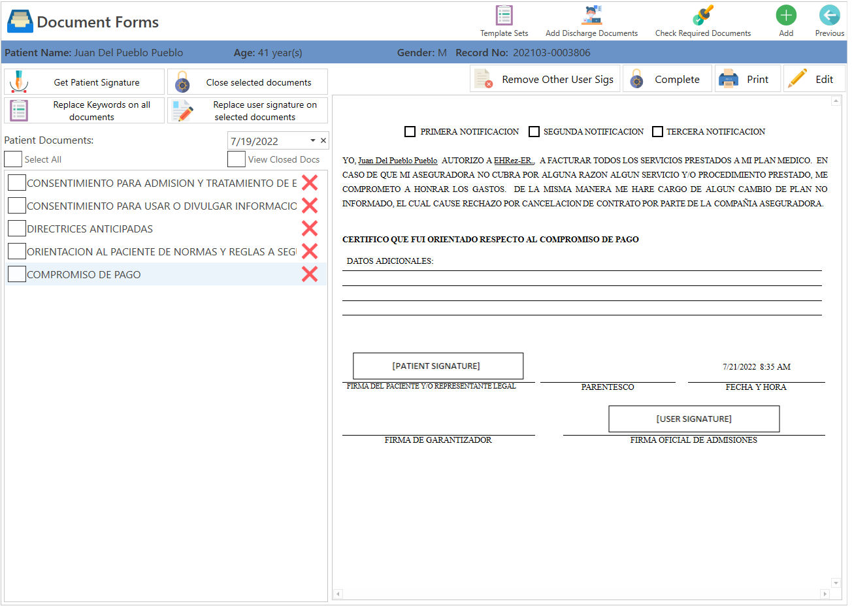Click the [PATIENT SIGNATURE] box
The height and width of the screenshot is (608, 852).
(x=438, y=366)
